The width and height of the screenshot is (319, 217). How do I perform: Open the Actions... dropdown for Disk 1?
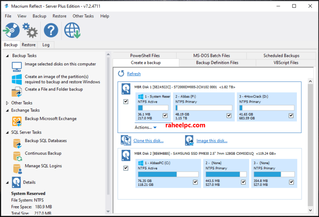(x=145, y=127)
